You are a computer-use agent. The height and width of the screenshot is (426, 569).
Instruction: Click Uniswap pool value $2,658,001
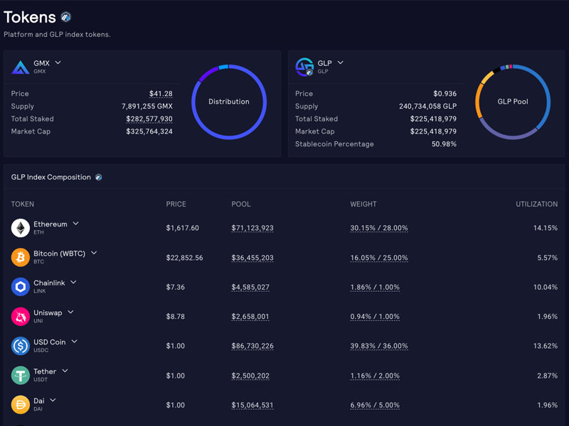click(x=250, y=317)
